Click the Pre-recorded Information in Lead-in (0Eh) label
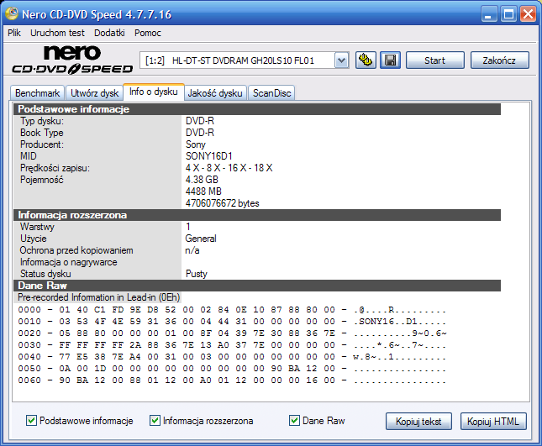The height and width of the screenshot is (446, 542). click(99, 297)
